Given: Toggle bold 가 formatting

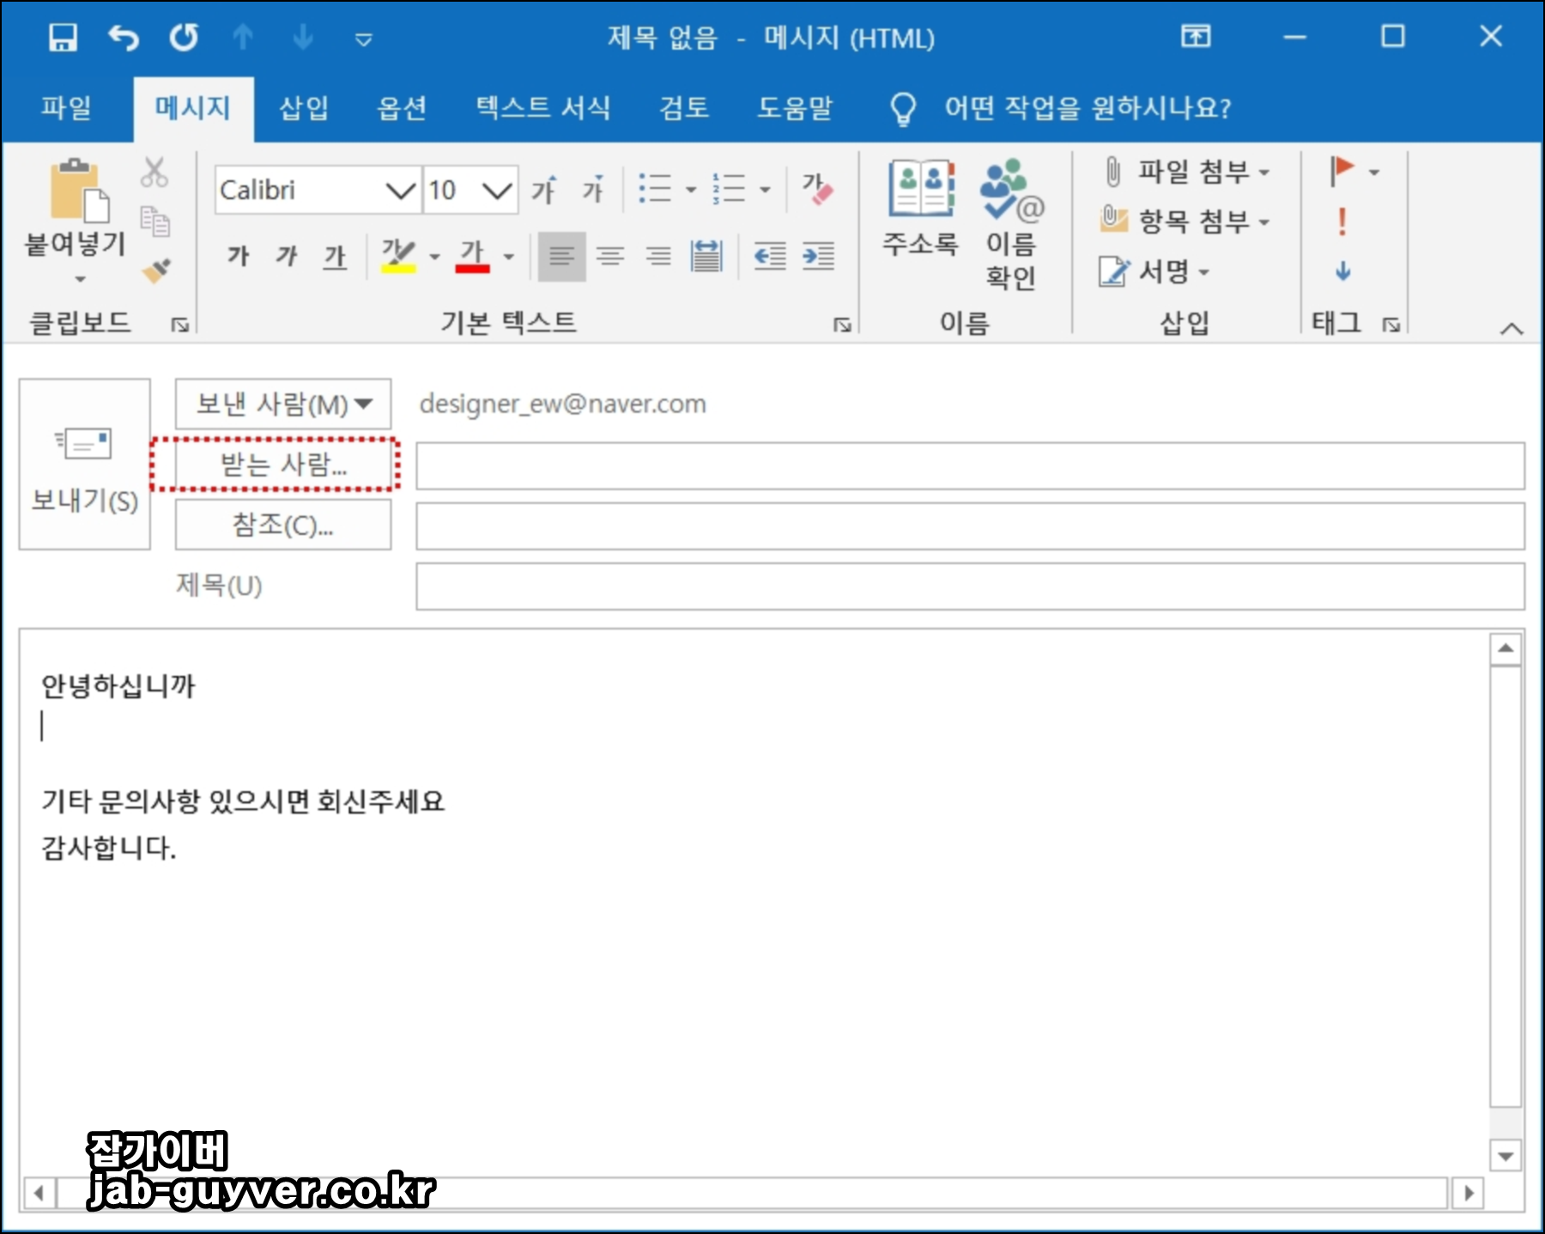Looking at the screenshot, I should point(238,255).
